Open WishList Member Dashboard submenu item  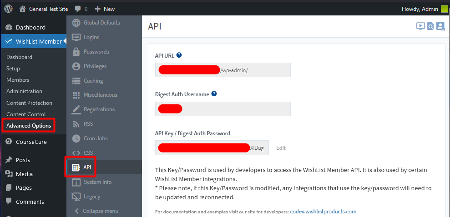tap(19, 57)
